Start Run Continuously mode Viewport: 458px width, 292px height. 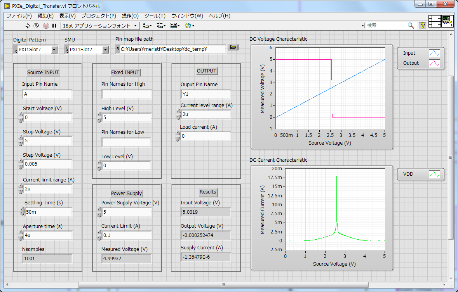[36, 26]
